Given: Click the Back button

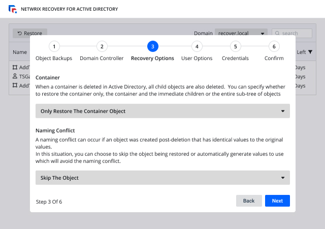Looking at the screenshot, I should click(249, 201).
